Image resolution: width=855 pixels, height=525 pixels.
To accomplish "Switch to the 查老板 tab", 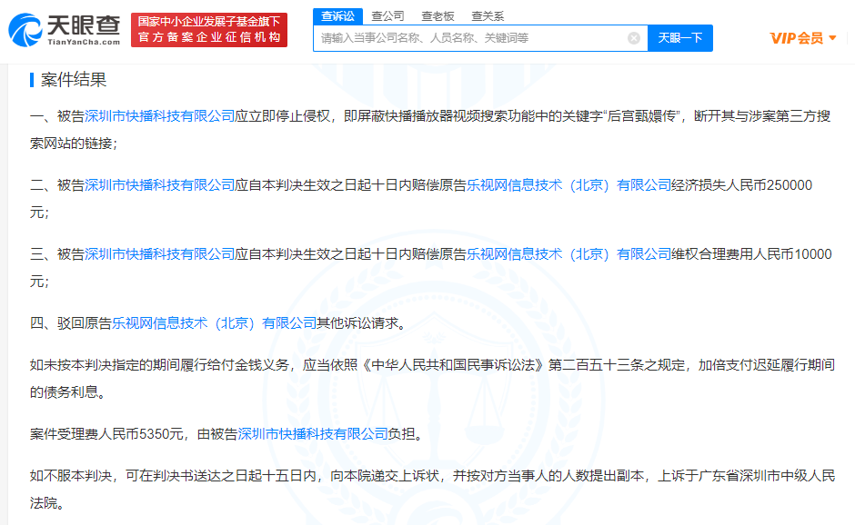I will (438, 16).
